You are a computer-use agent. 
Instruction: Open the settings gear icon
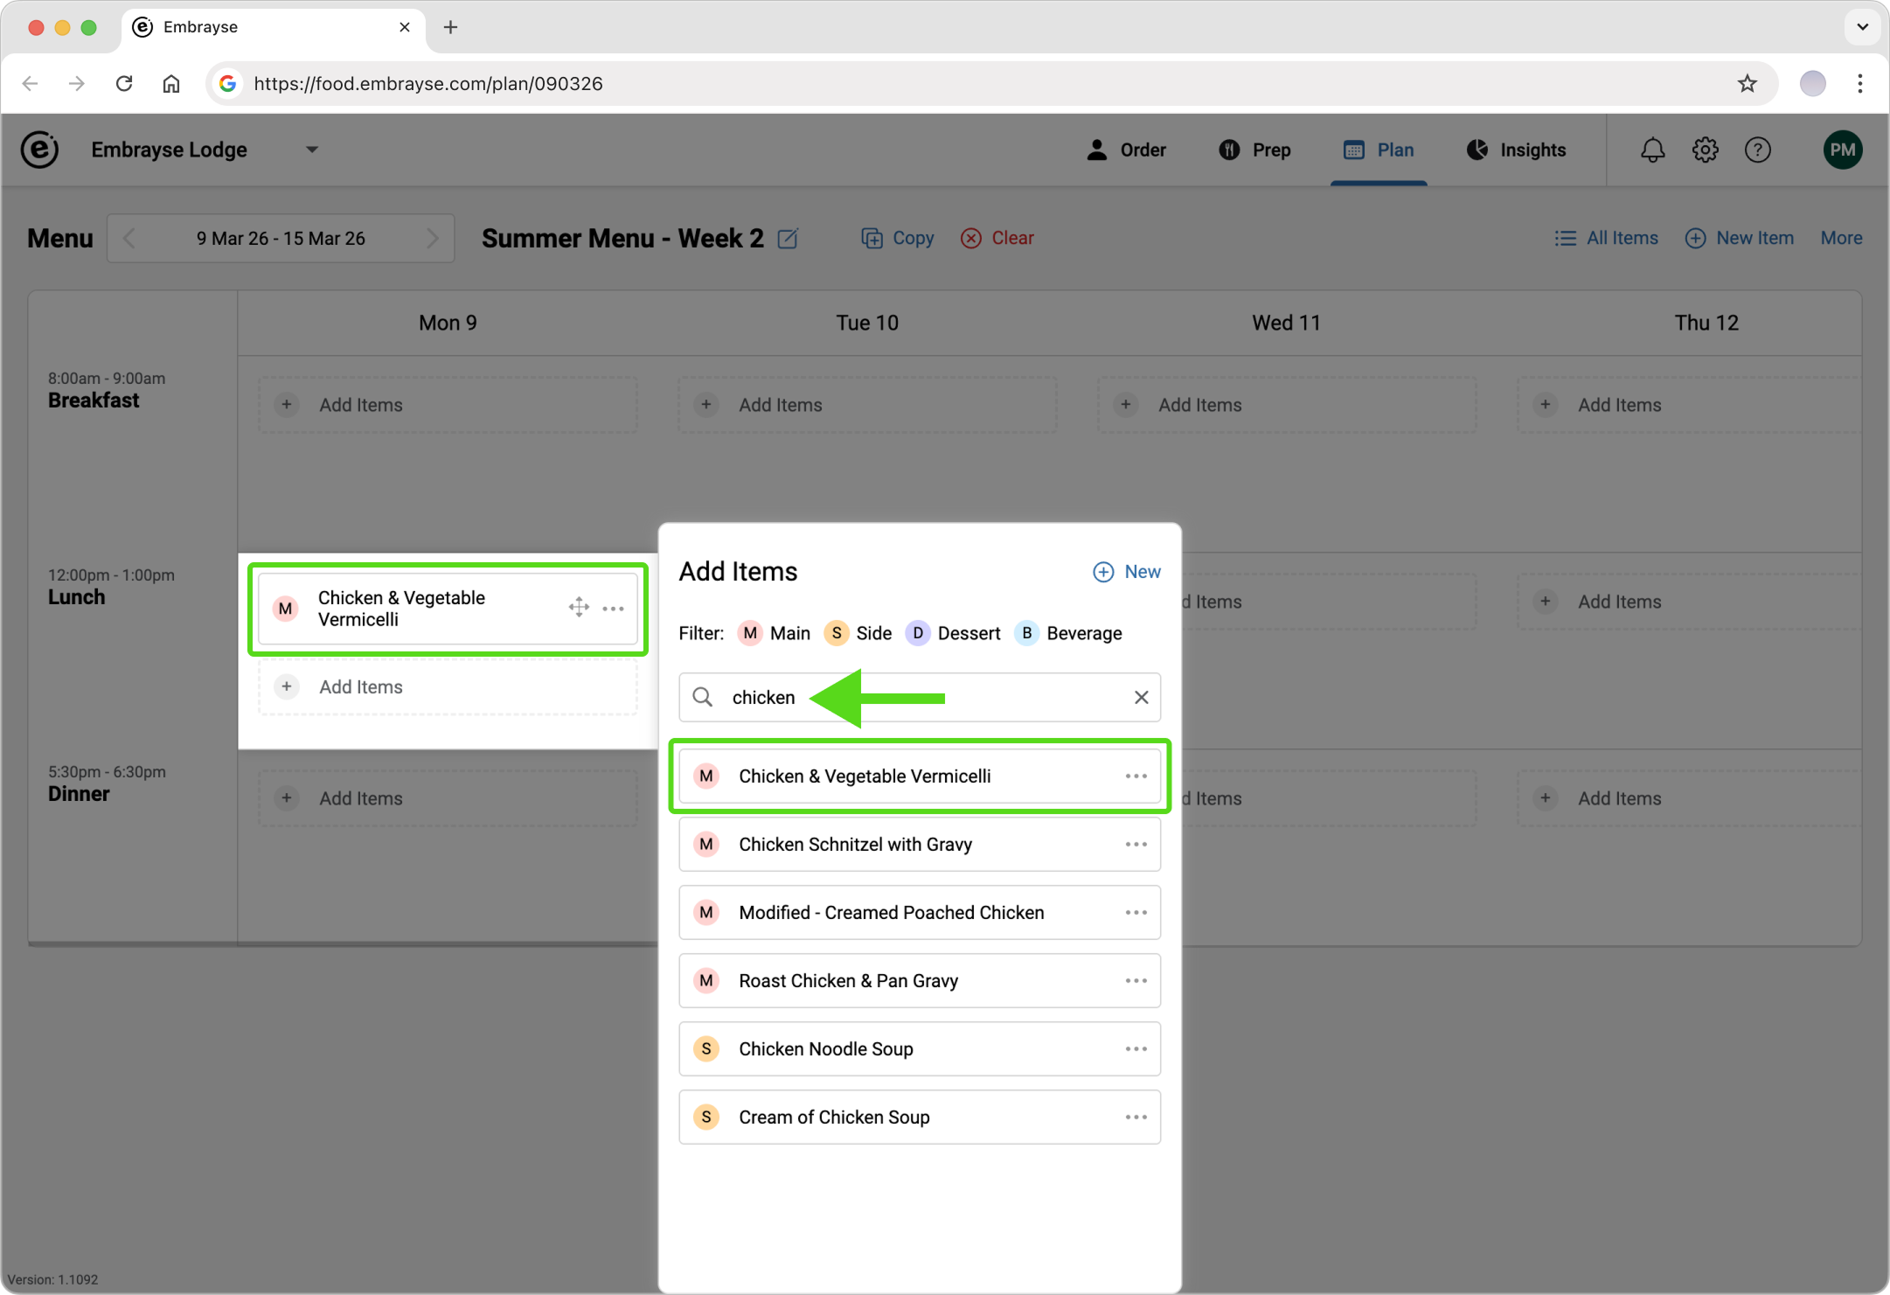1705,150
